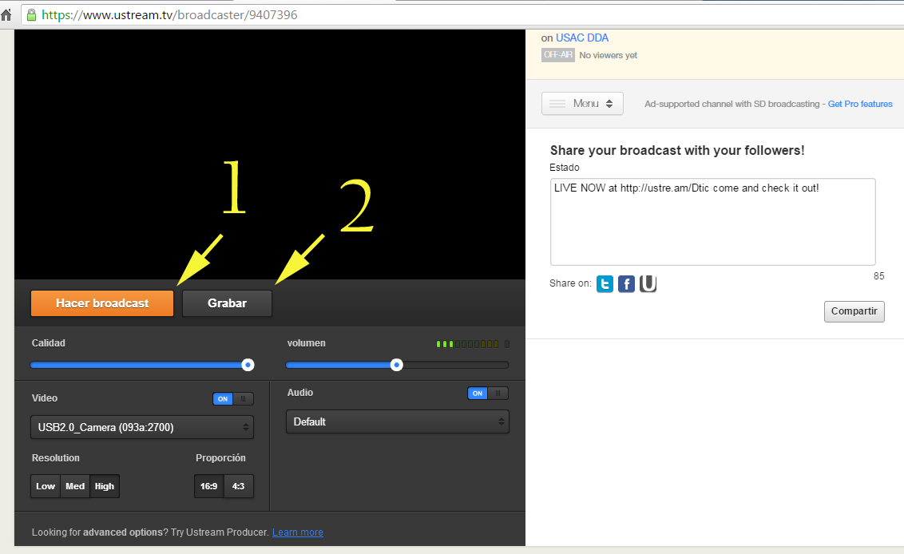Open the Get Pro features link

tap(860, 104)
